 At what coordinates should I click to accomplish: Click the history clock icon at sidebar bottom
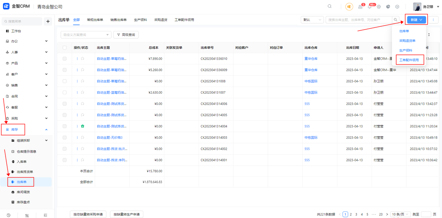(x=8, y=215)
